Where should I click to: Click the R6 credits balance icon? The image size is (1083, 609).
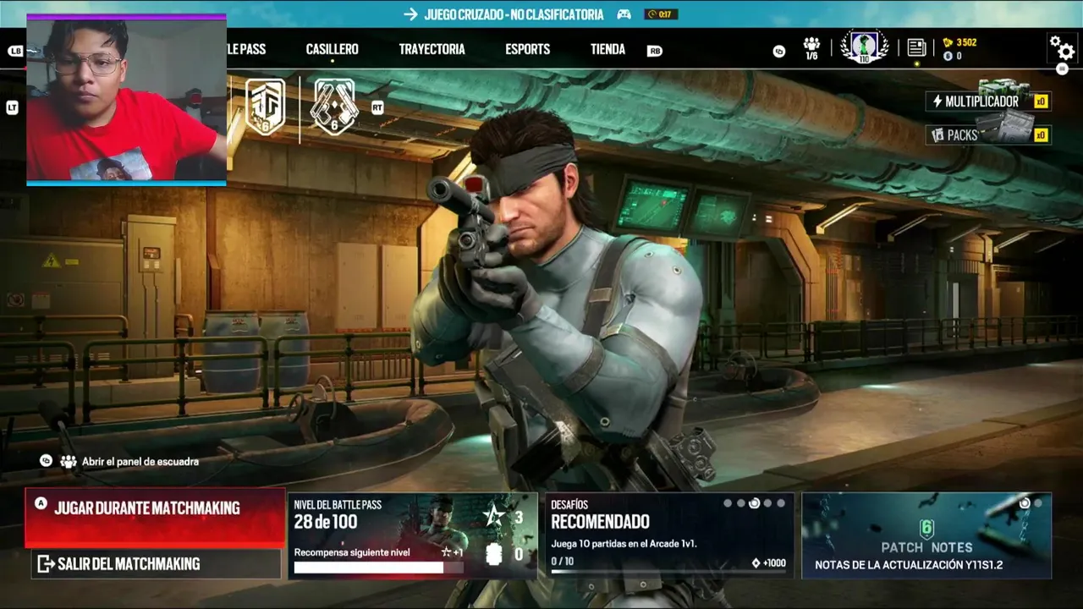coord(948,56)
